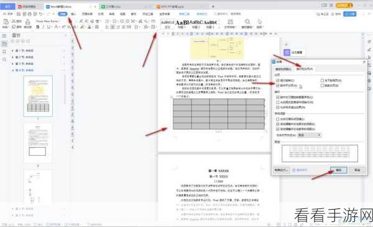Collapse the highlighted fourth section row
This screenshot has height=227, width=373.
point(12,70)
